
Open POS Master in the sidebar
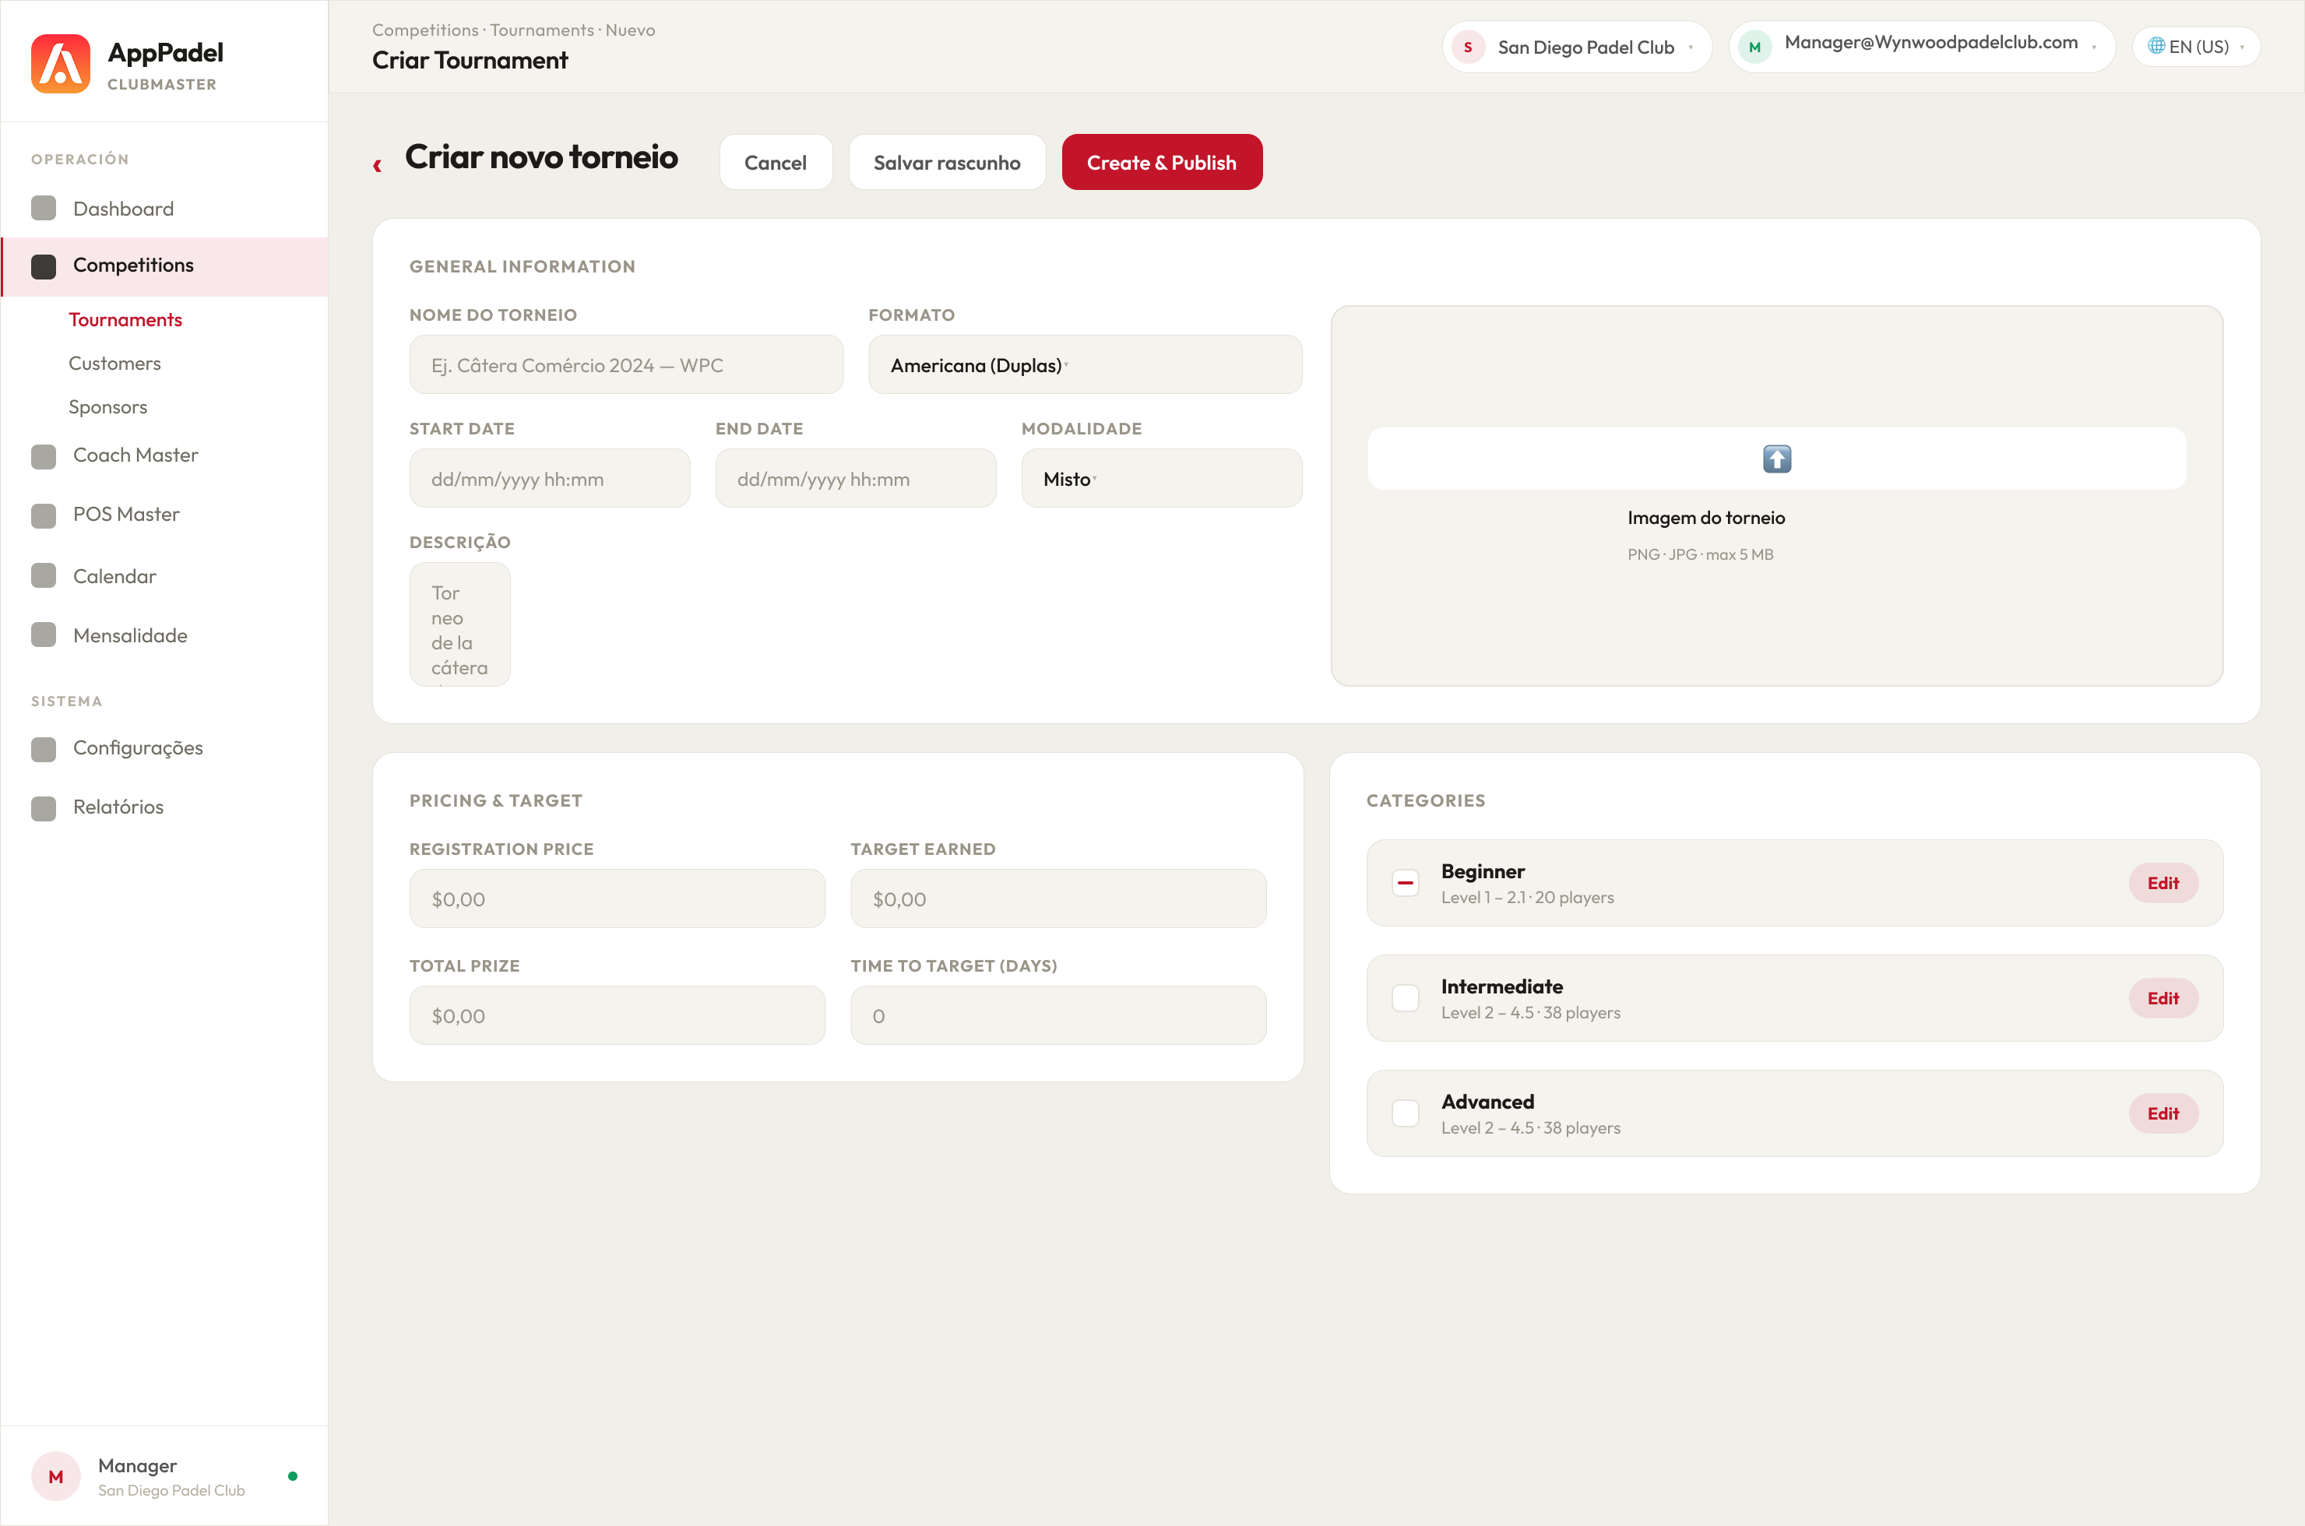[x=164, y=515]
